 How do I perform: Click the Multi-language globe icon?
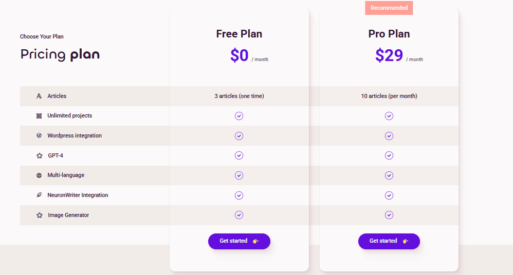[x=39, y=175]
